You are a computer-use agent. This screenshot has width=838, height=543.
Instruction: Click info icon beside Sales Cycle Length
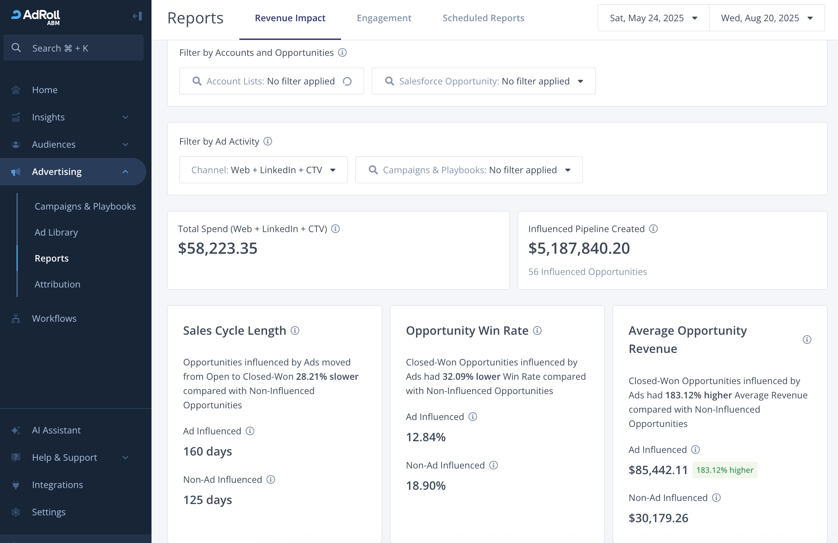(x=295, y=331)
